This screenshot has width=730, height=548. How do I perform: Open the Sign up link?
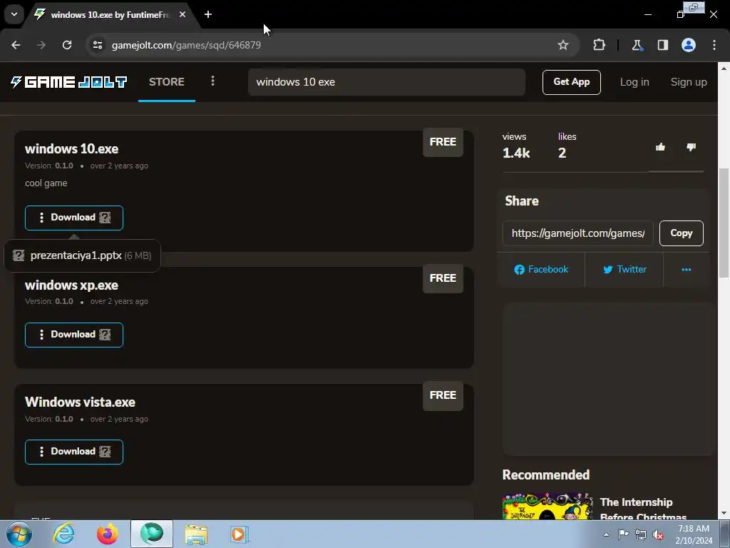tap(689, 82)
